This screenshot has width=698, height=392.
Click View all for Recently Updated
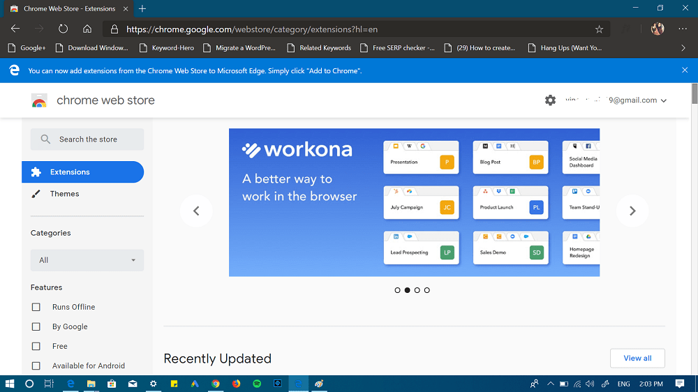tap(637, 359)
